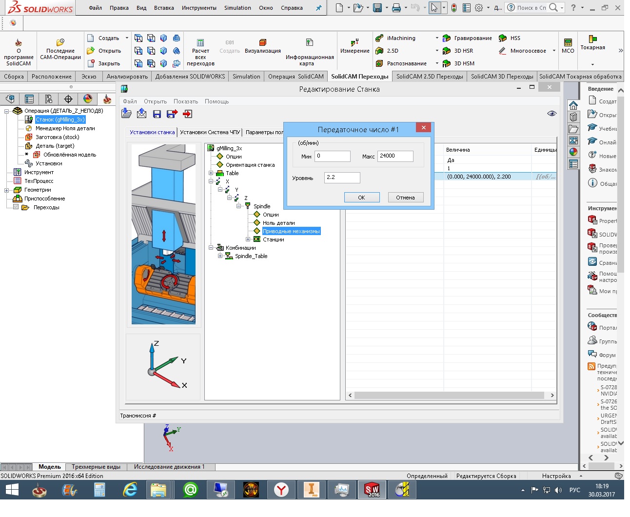Screen dimensions: 630x517
Task: Click the horizontal scrollbar under parameter table
Action: pos(449,396)
